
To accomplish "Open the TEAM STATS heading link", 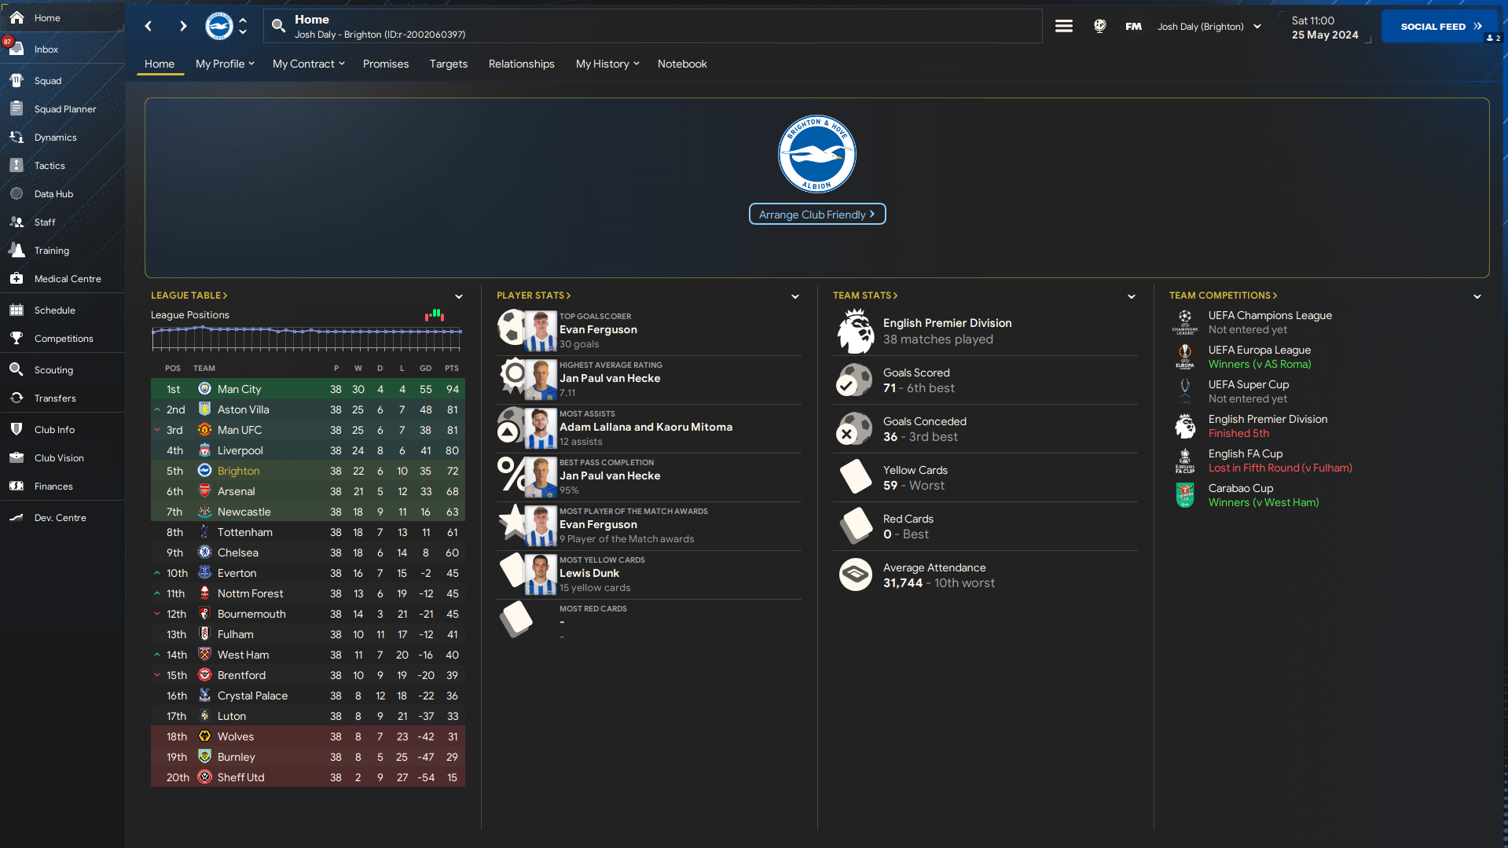I will [x=865, y=296].
